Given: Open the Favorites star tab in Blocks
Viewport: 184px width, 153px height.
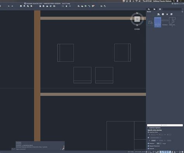Looking at the screenshot, I should tap(167, 14).
